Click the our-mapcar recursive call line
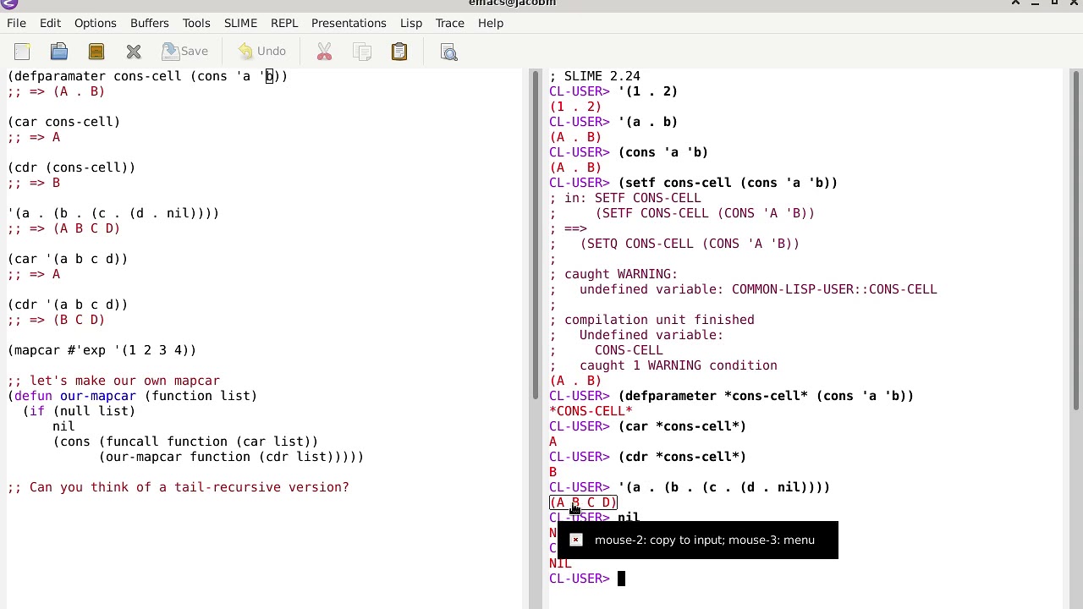The image size is (1083, 609). click(232, 457)
